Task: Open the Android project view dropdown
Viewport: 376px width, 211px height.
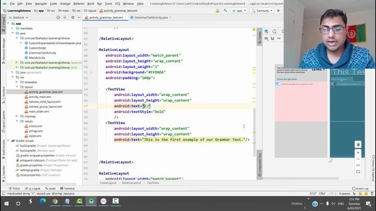Action: point(18,18)
